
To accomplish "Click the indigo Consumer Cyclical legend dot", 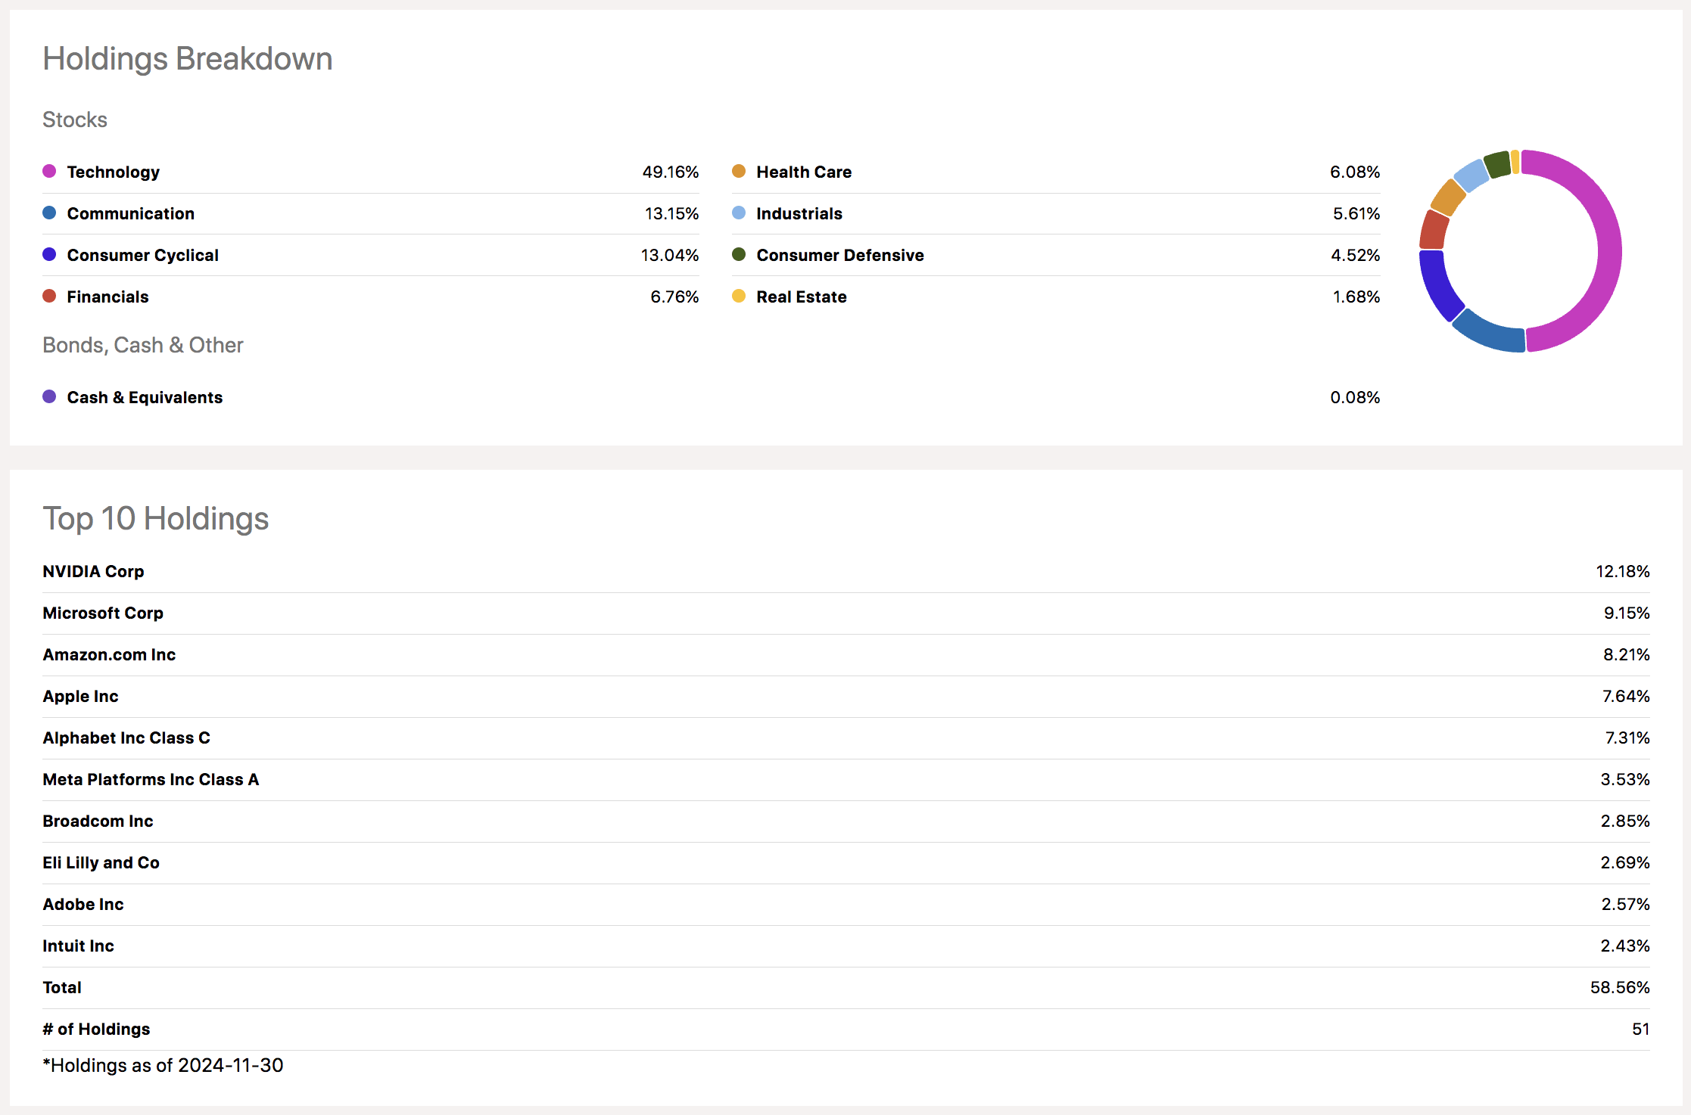I will (x=49, y=254).
